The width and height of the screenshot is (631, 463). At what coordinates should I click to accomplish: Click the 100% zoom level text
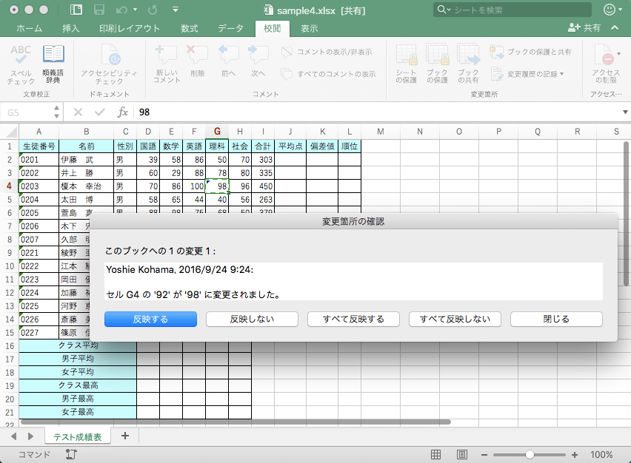pyautogui.click(x=601, y=455)
